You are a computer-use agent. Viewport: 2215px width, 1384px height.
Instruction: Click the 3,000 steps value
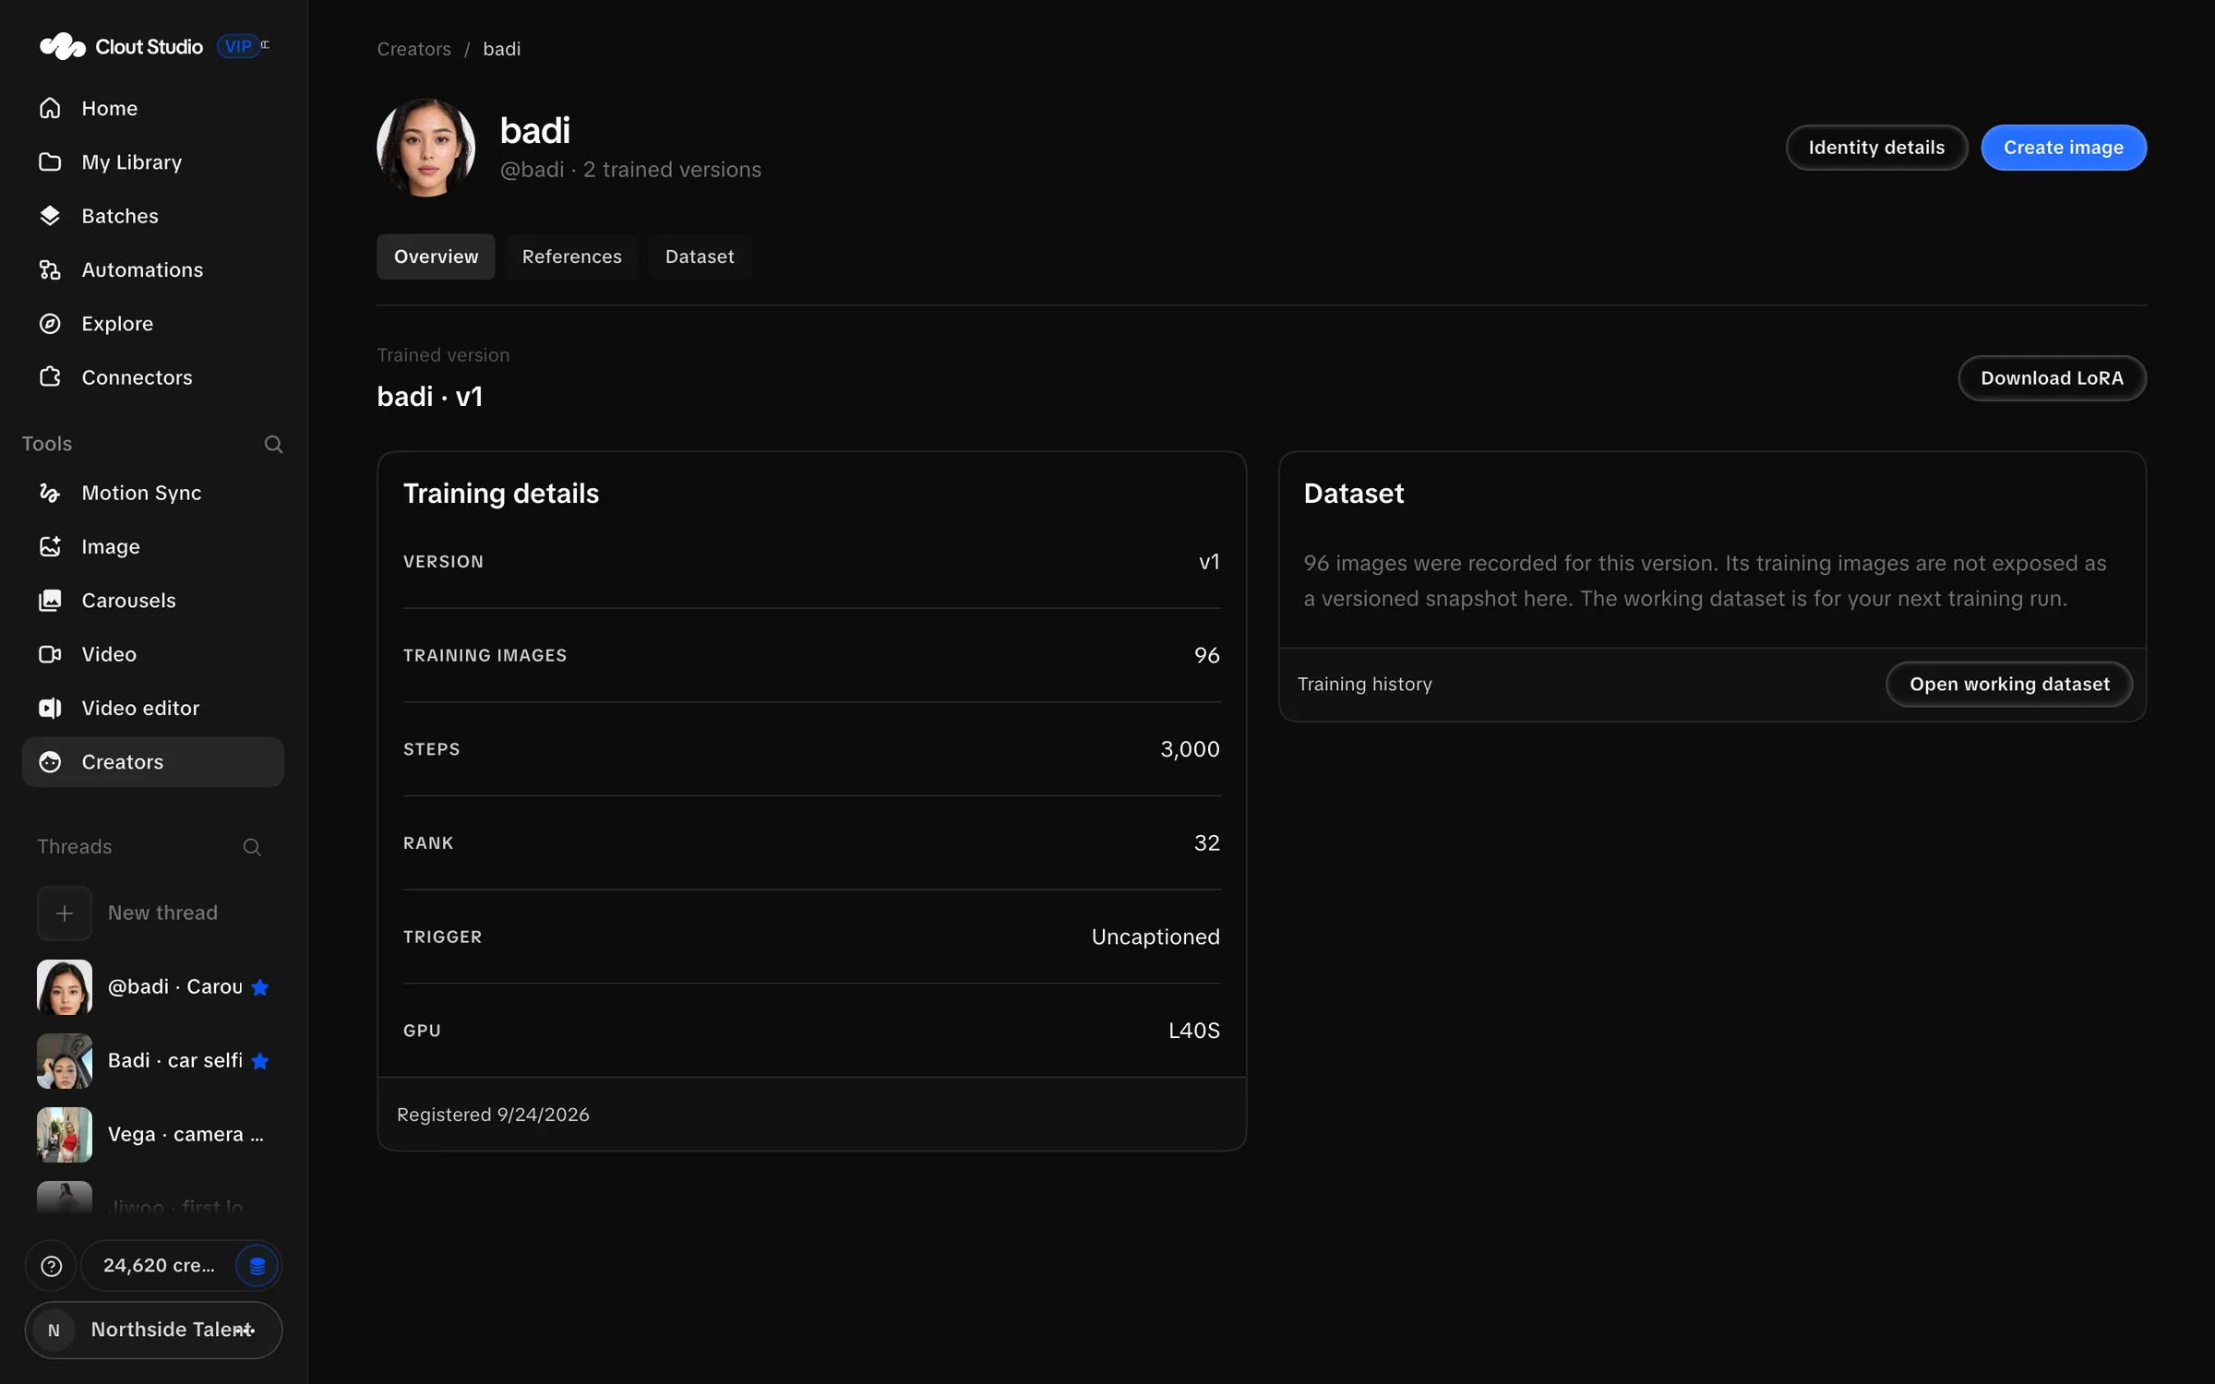click(x=1190, y=749)
